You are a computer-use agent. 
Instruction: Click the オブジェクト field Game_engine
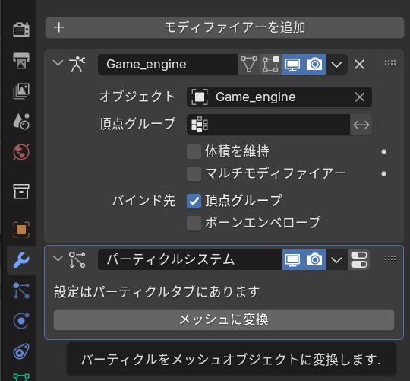click(279, 97)
